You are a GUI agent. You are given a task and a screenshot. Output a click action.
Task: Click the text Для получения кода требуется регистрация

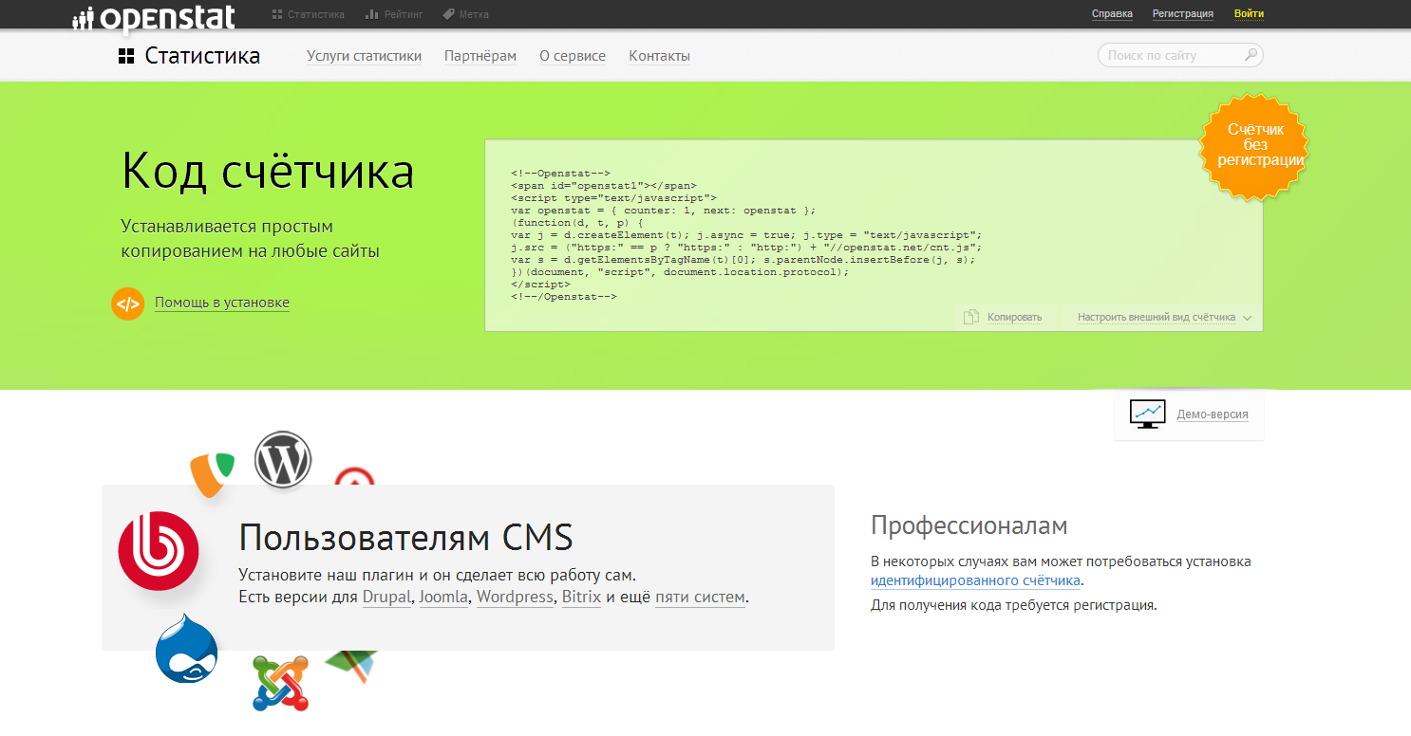(1013, 605)
